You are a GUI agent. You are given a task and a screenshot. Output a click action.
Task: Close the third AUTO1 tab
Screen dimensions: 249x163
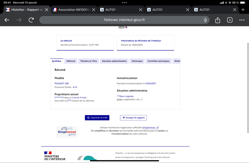235,10
